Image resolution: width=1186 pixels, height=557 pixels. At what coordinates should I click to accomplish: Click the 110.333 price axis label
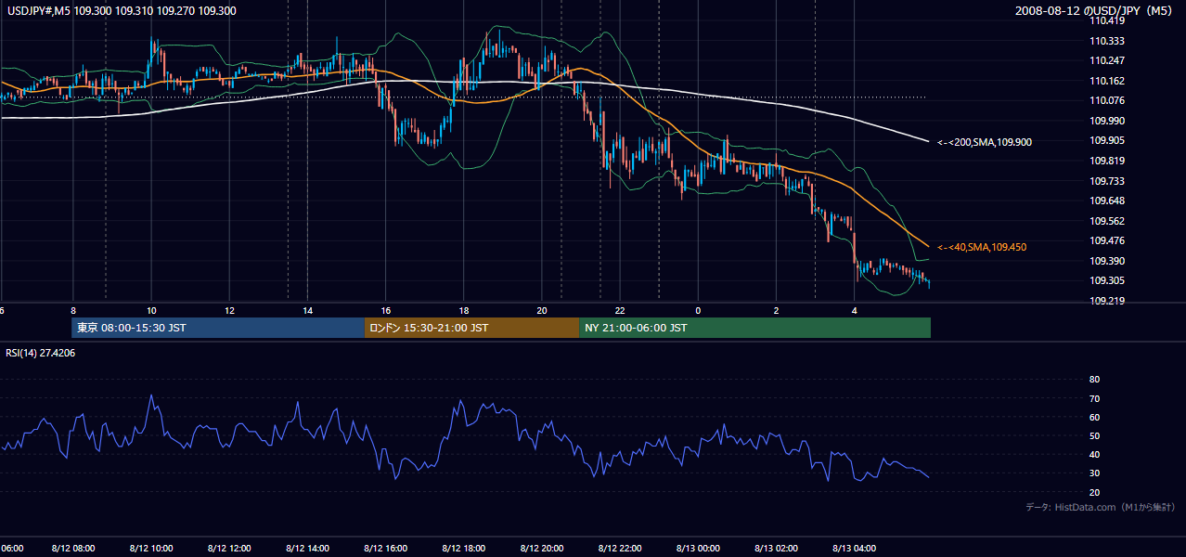(x=1108, y=41)
